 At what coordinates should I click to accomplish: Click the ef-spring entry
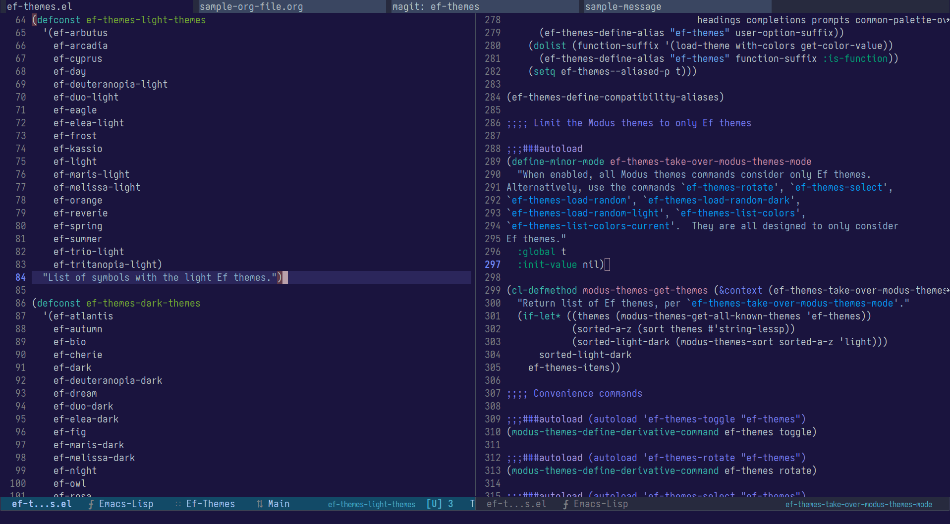click(78, 226)
